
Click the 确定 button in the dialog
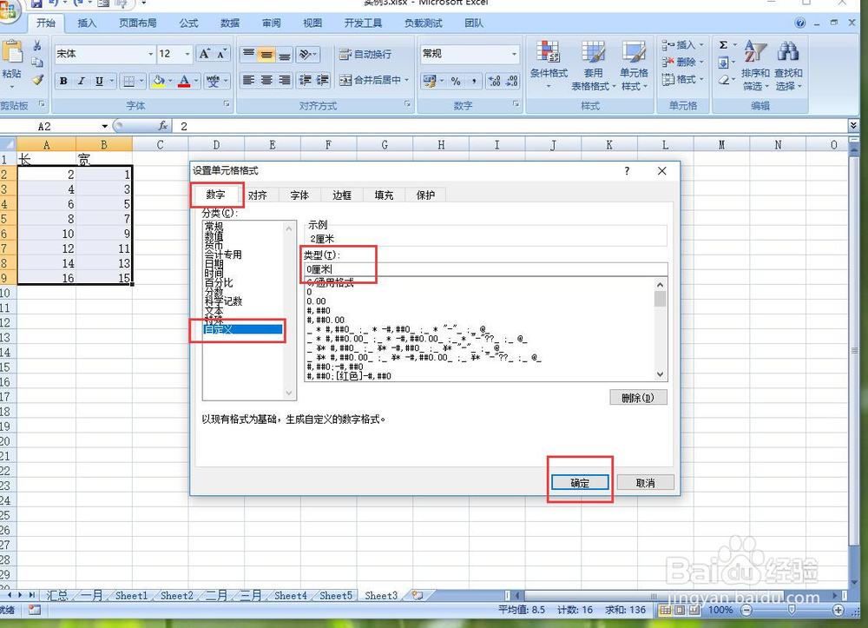(580, 482)
